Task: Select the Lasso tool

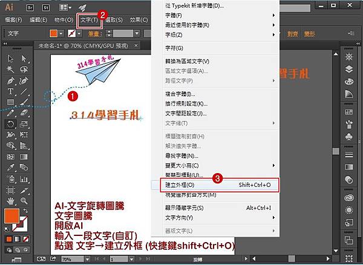Action: click(x=24, y=69)
